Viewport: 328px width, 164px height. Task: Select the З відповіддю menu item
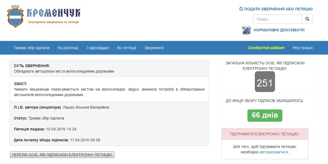tap(97, 48)
